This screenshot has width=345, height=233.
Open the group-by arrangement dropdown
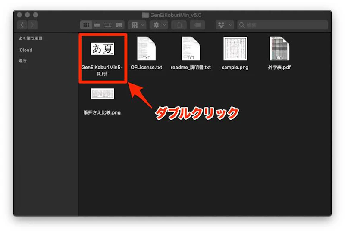[138, 25]
